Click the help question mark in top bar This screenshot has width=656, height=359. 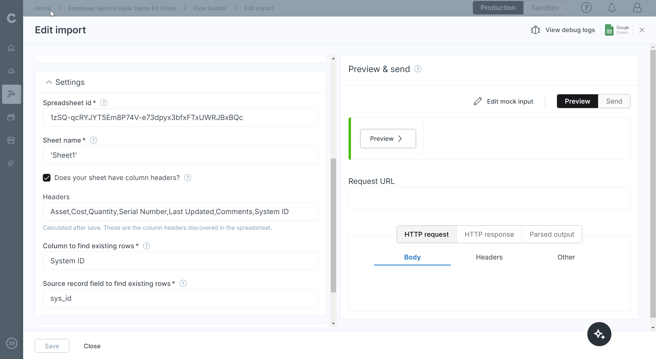(x=586, y=8)
